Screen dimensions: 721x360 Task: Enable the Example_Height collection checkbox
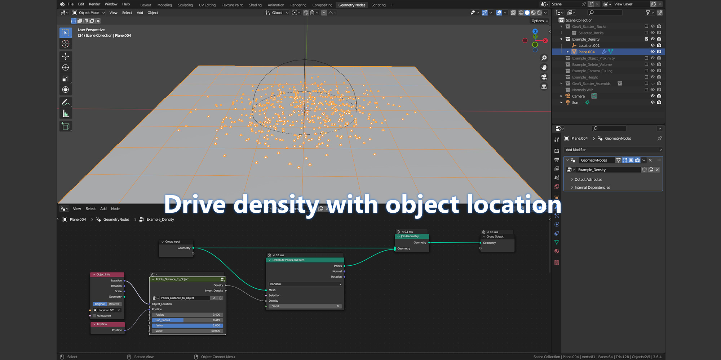click(x=646, y=77)
